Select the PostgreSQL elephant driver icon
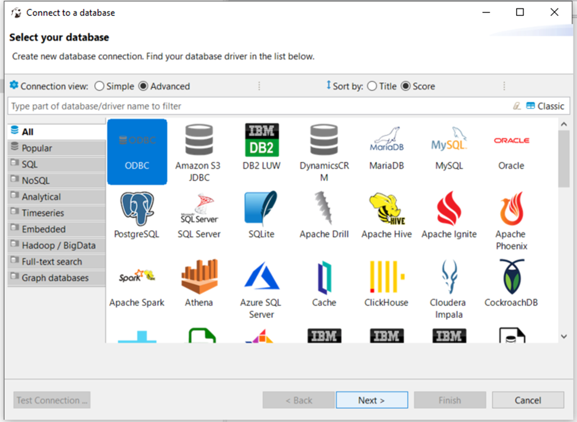The height and width of the screenshot is (422, 577). (137, 210)
